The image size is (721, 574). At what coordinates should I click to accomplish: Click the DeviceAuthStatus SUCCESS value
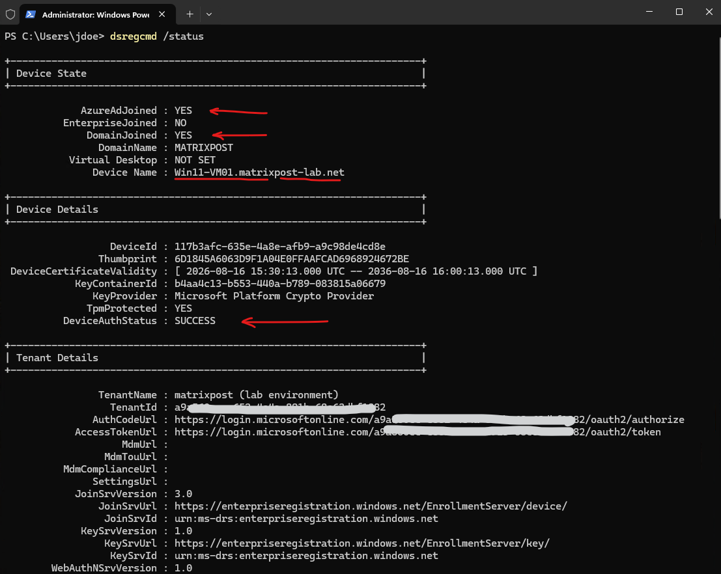(x=195, y=321)
